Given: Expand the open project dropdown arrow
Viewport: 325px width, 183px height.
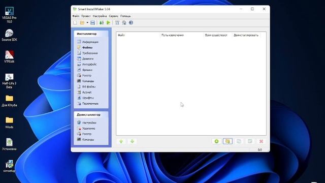Looking at the screenshot, I should click(87, 22).
